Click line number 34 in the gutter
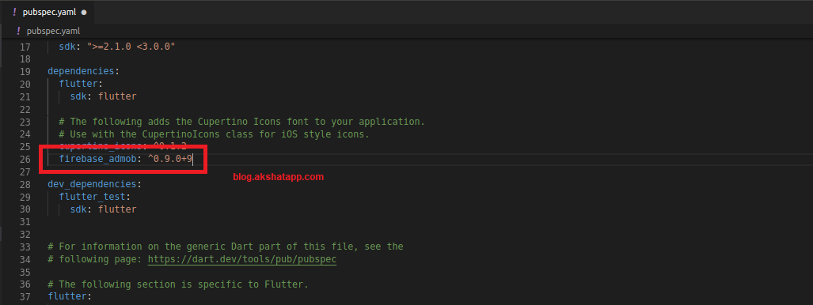Viewport: 813px width, 305px height. click(25, 259)
